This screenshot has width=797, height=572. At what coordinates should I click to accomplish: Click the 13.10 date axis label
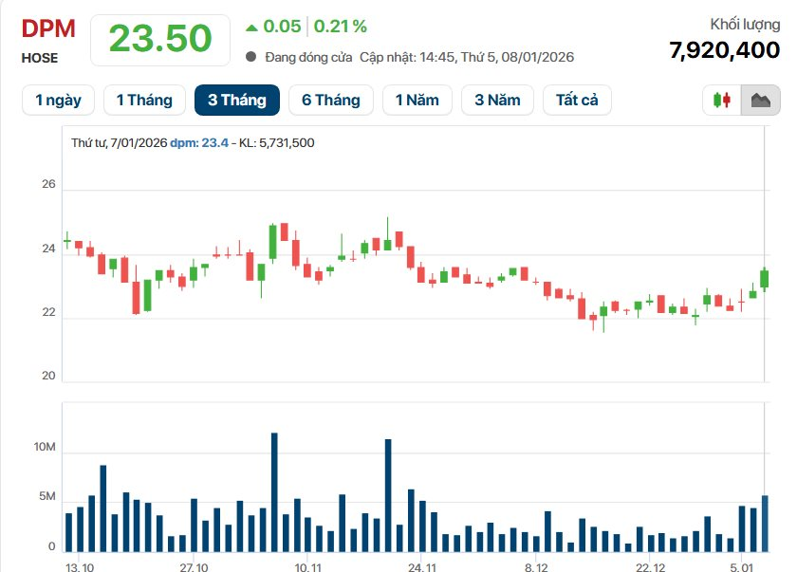tap(80, 566)
